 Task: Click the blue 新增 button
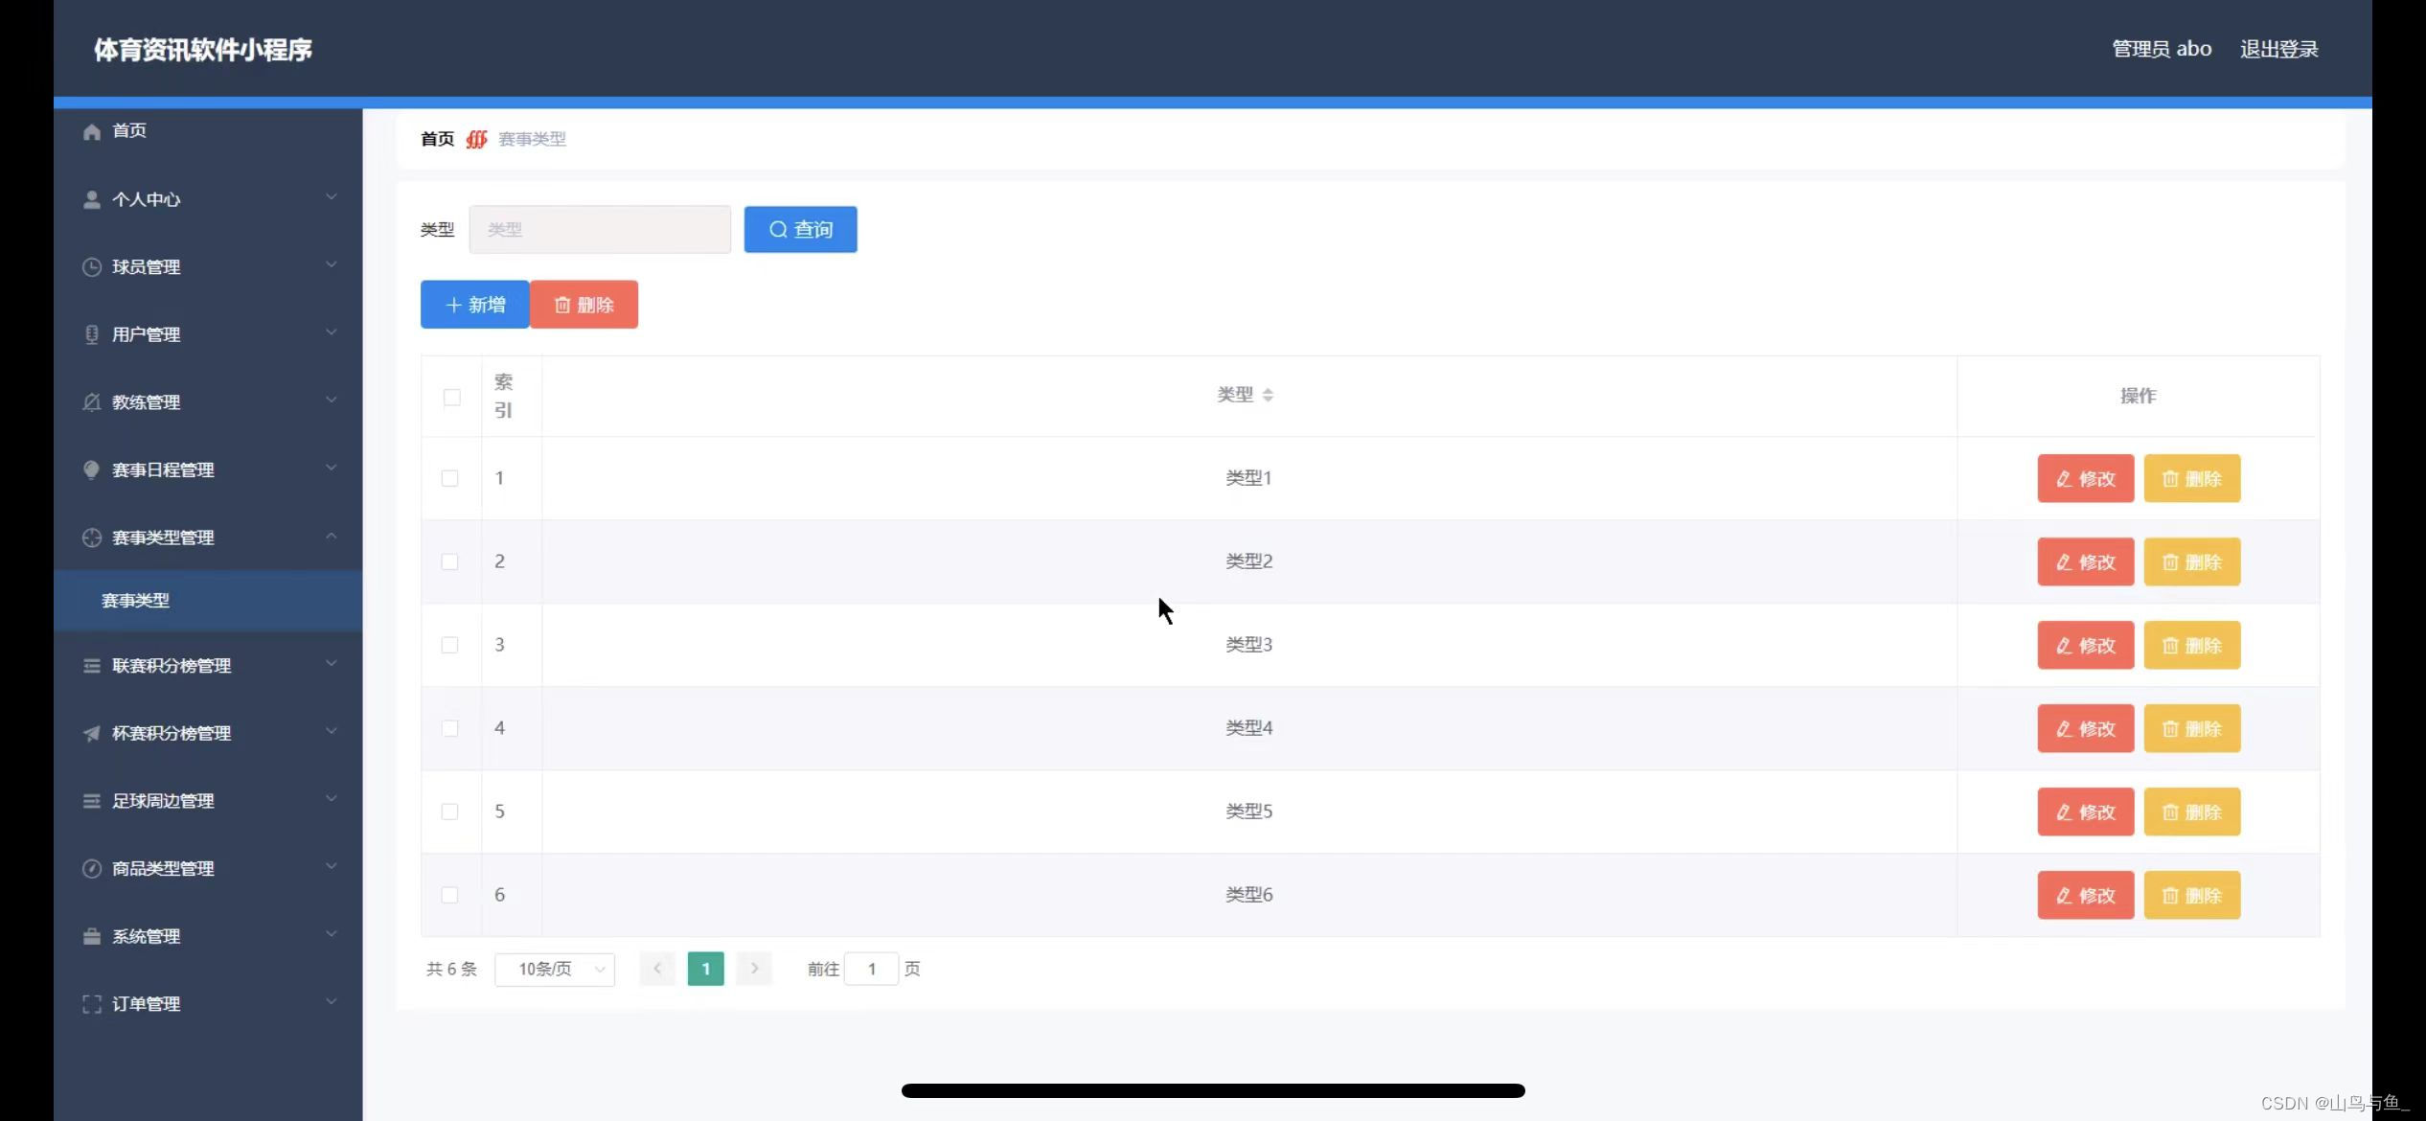click(475, 305)
